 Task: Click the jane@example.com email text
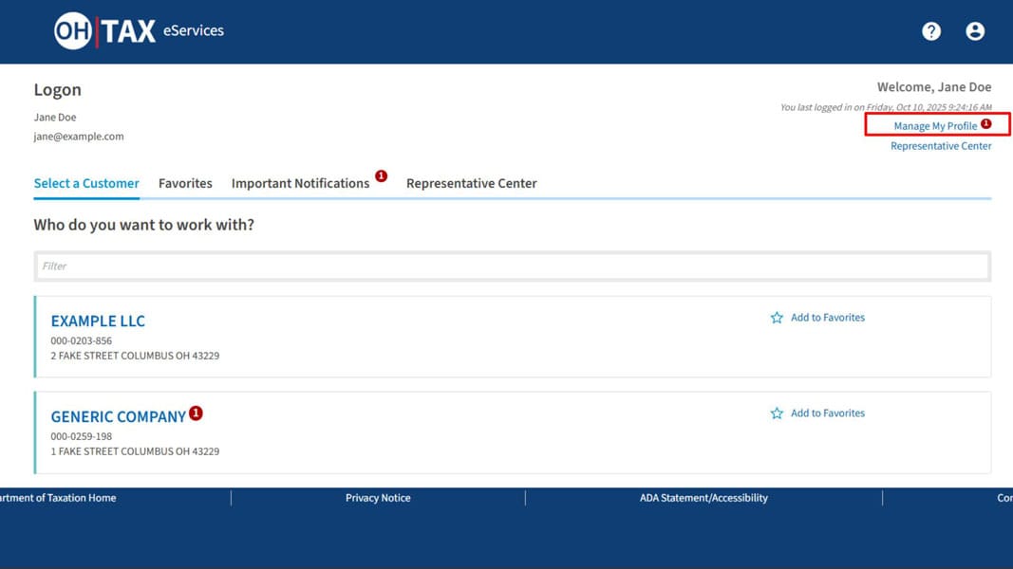tap(79, 137)
